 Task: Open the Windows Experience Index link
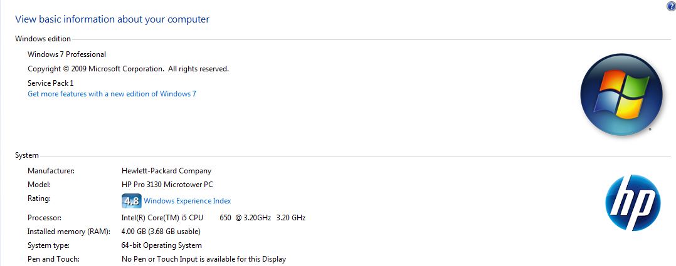click(187, 201)
